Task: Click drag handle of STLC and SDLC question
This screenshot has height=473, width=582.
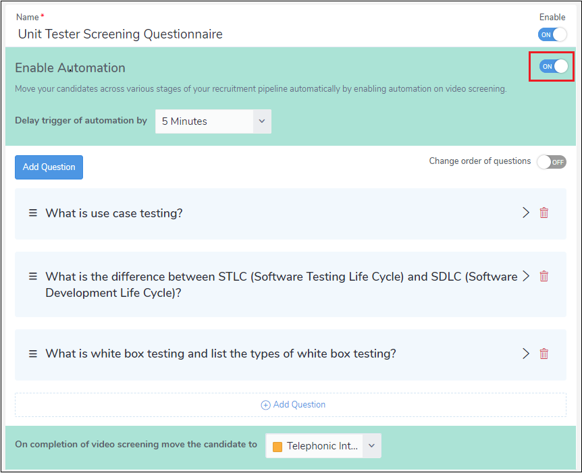Action: tap(32, 276)
